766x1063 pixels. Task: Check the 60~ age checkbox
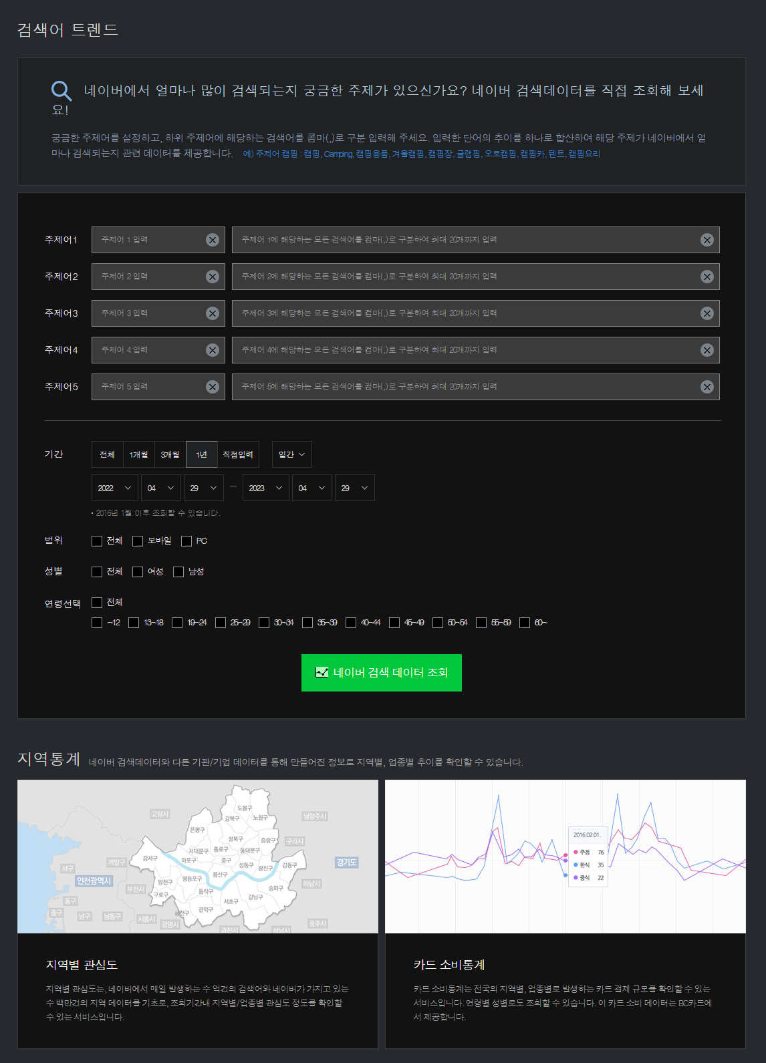[525, 623]
